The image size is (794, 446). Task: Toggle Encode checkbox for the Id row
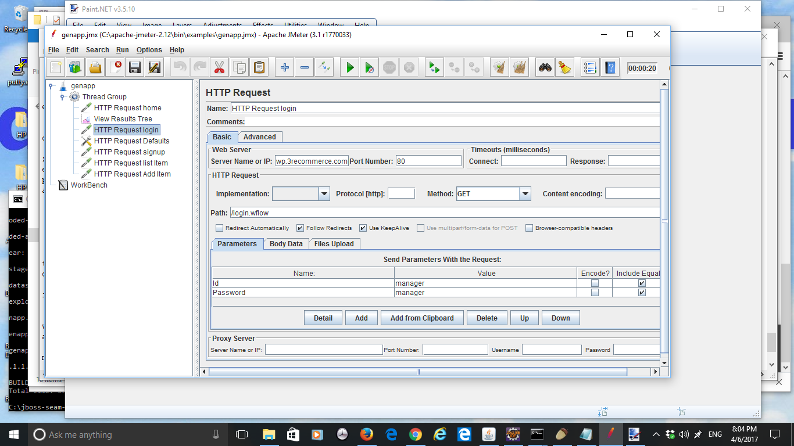[595, 283]
